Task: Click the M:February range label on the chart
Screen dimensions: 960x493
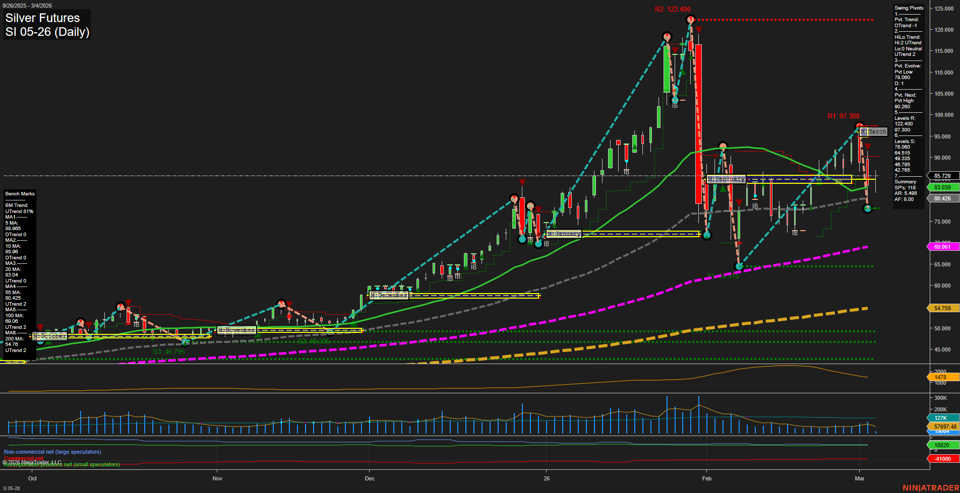Action: point(727,179)
